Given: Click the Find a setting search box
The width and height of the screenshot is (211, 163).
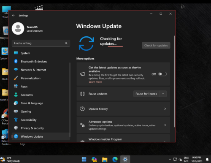Looking at the screenshot, I should pos(41,43).
